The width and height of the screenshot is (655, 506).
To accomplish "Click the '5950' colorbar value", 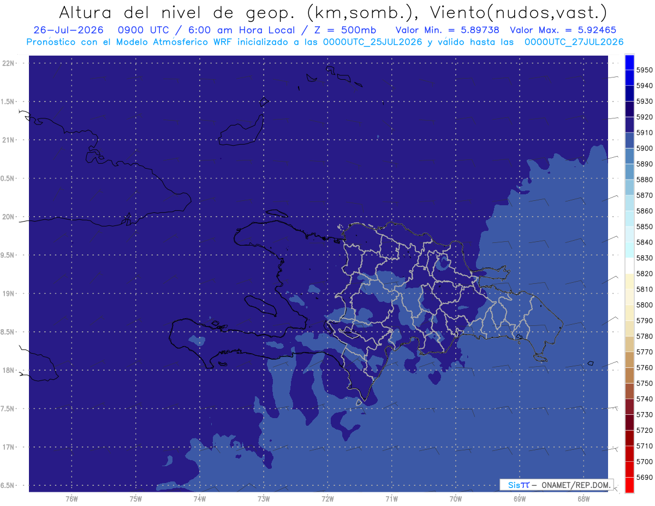I will pos(644,70).
